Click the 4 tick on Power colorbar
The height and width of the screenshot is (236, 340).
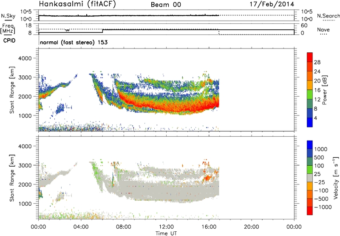315,118
